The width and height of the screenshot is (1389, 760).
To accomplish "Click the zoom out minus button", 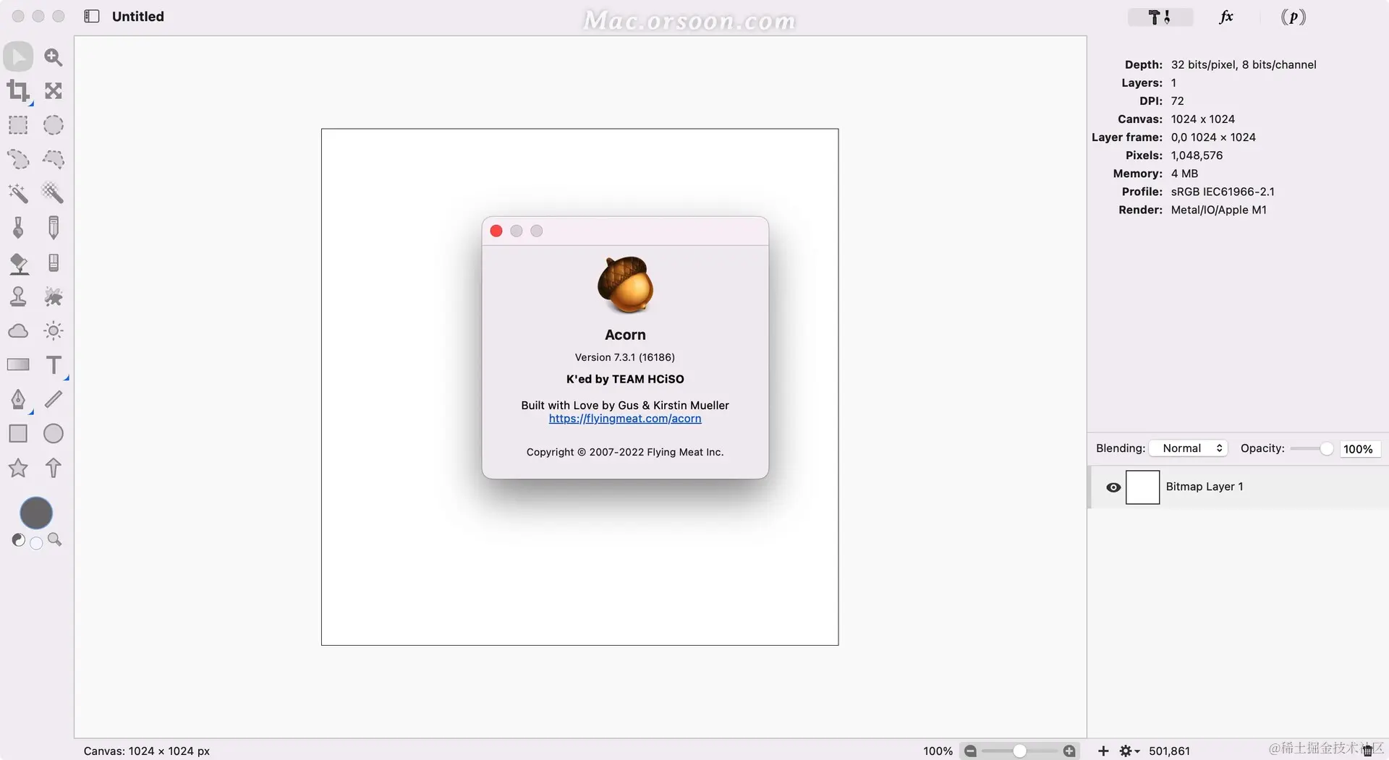I will tap(970, 751).
